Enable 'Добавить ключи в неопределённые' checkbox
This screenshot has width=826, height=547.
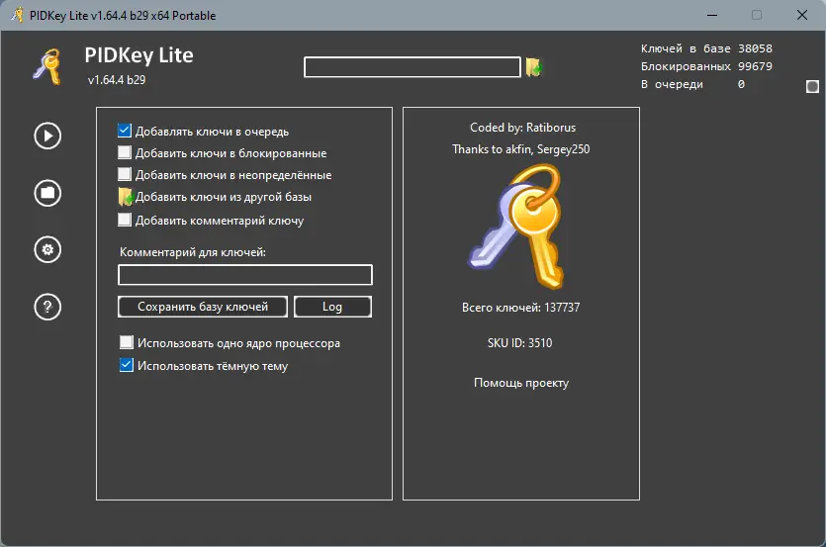[125, 174]
